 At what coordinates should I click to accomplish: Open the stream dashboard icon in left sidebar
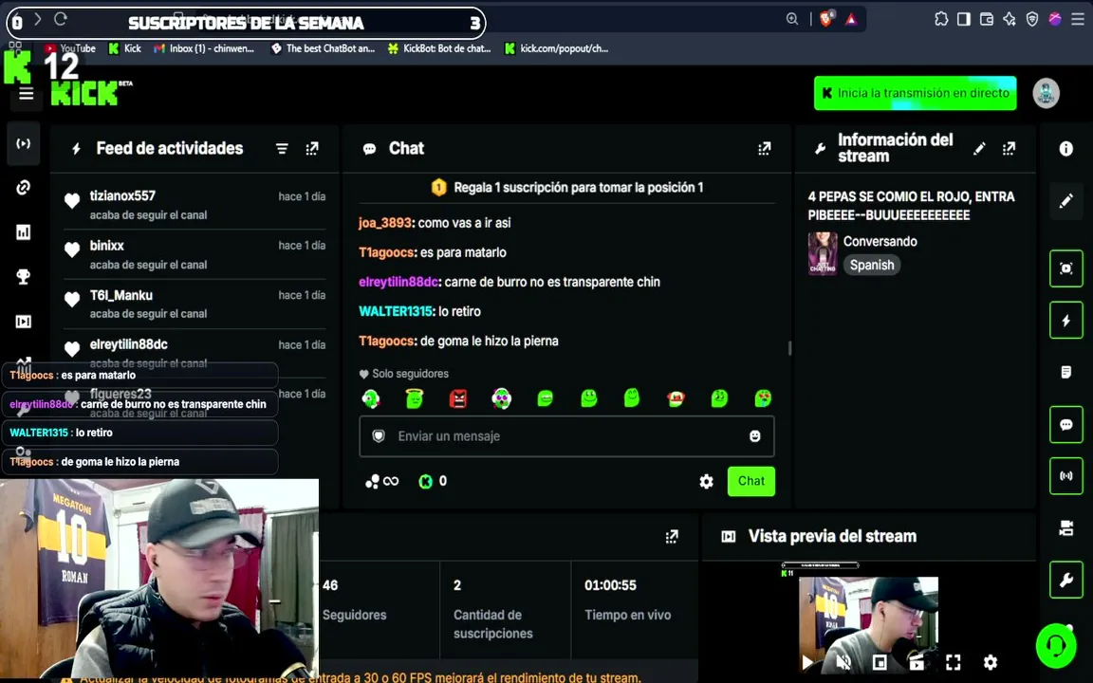point(24,143)
